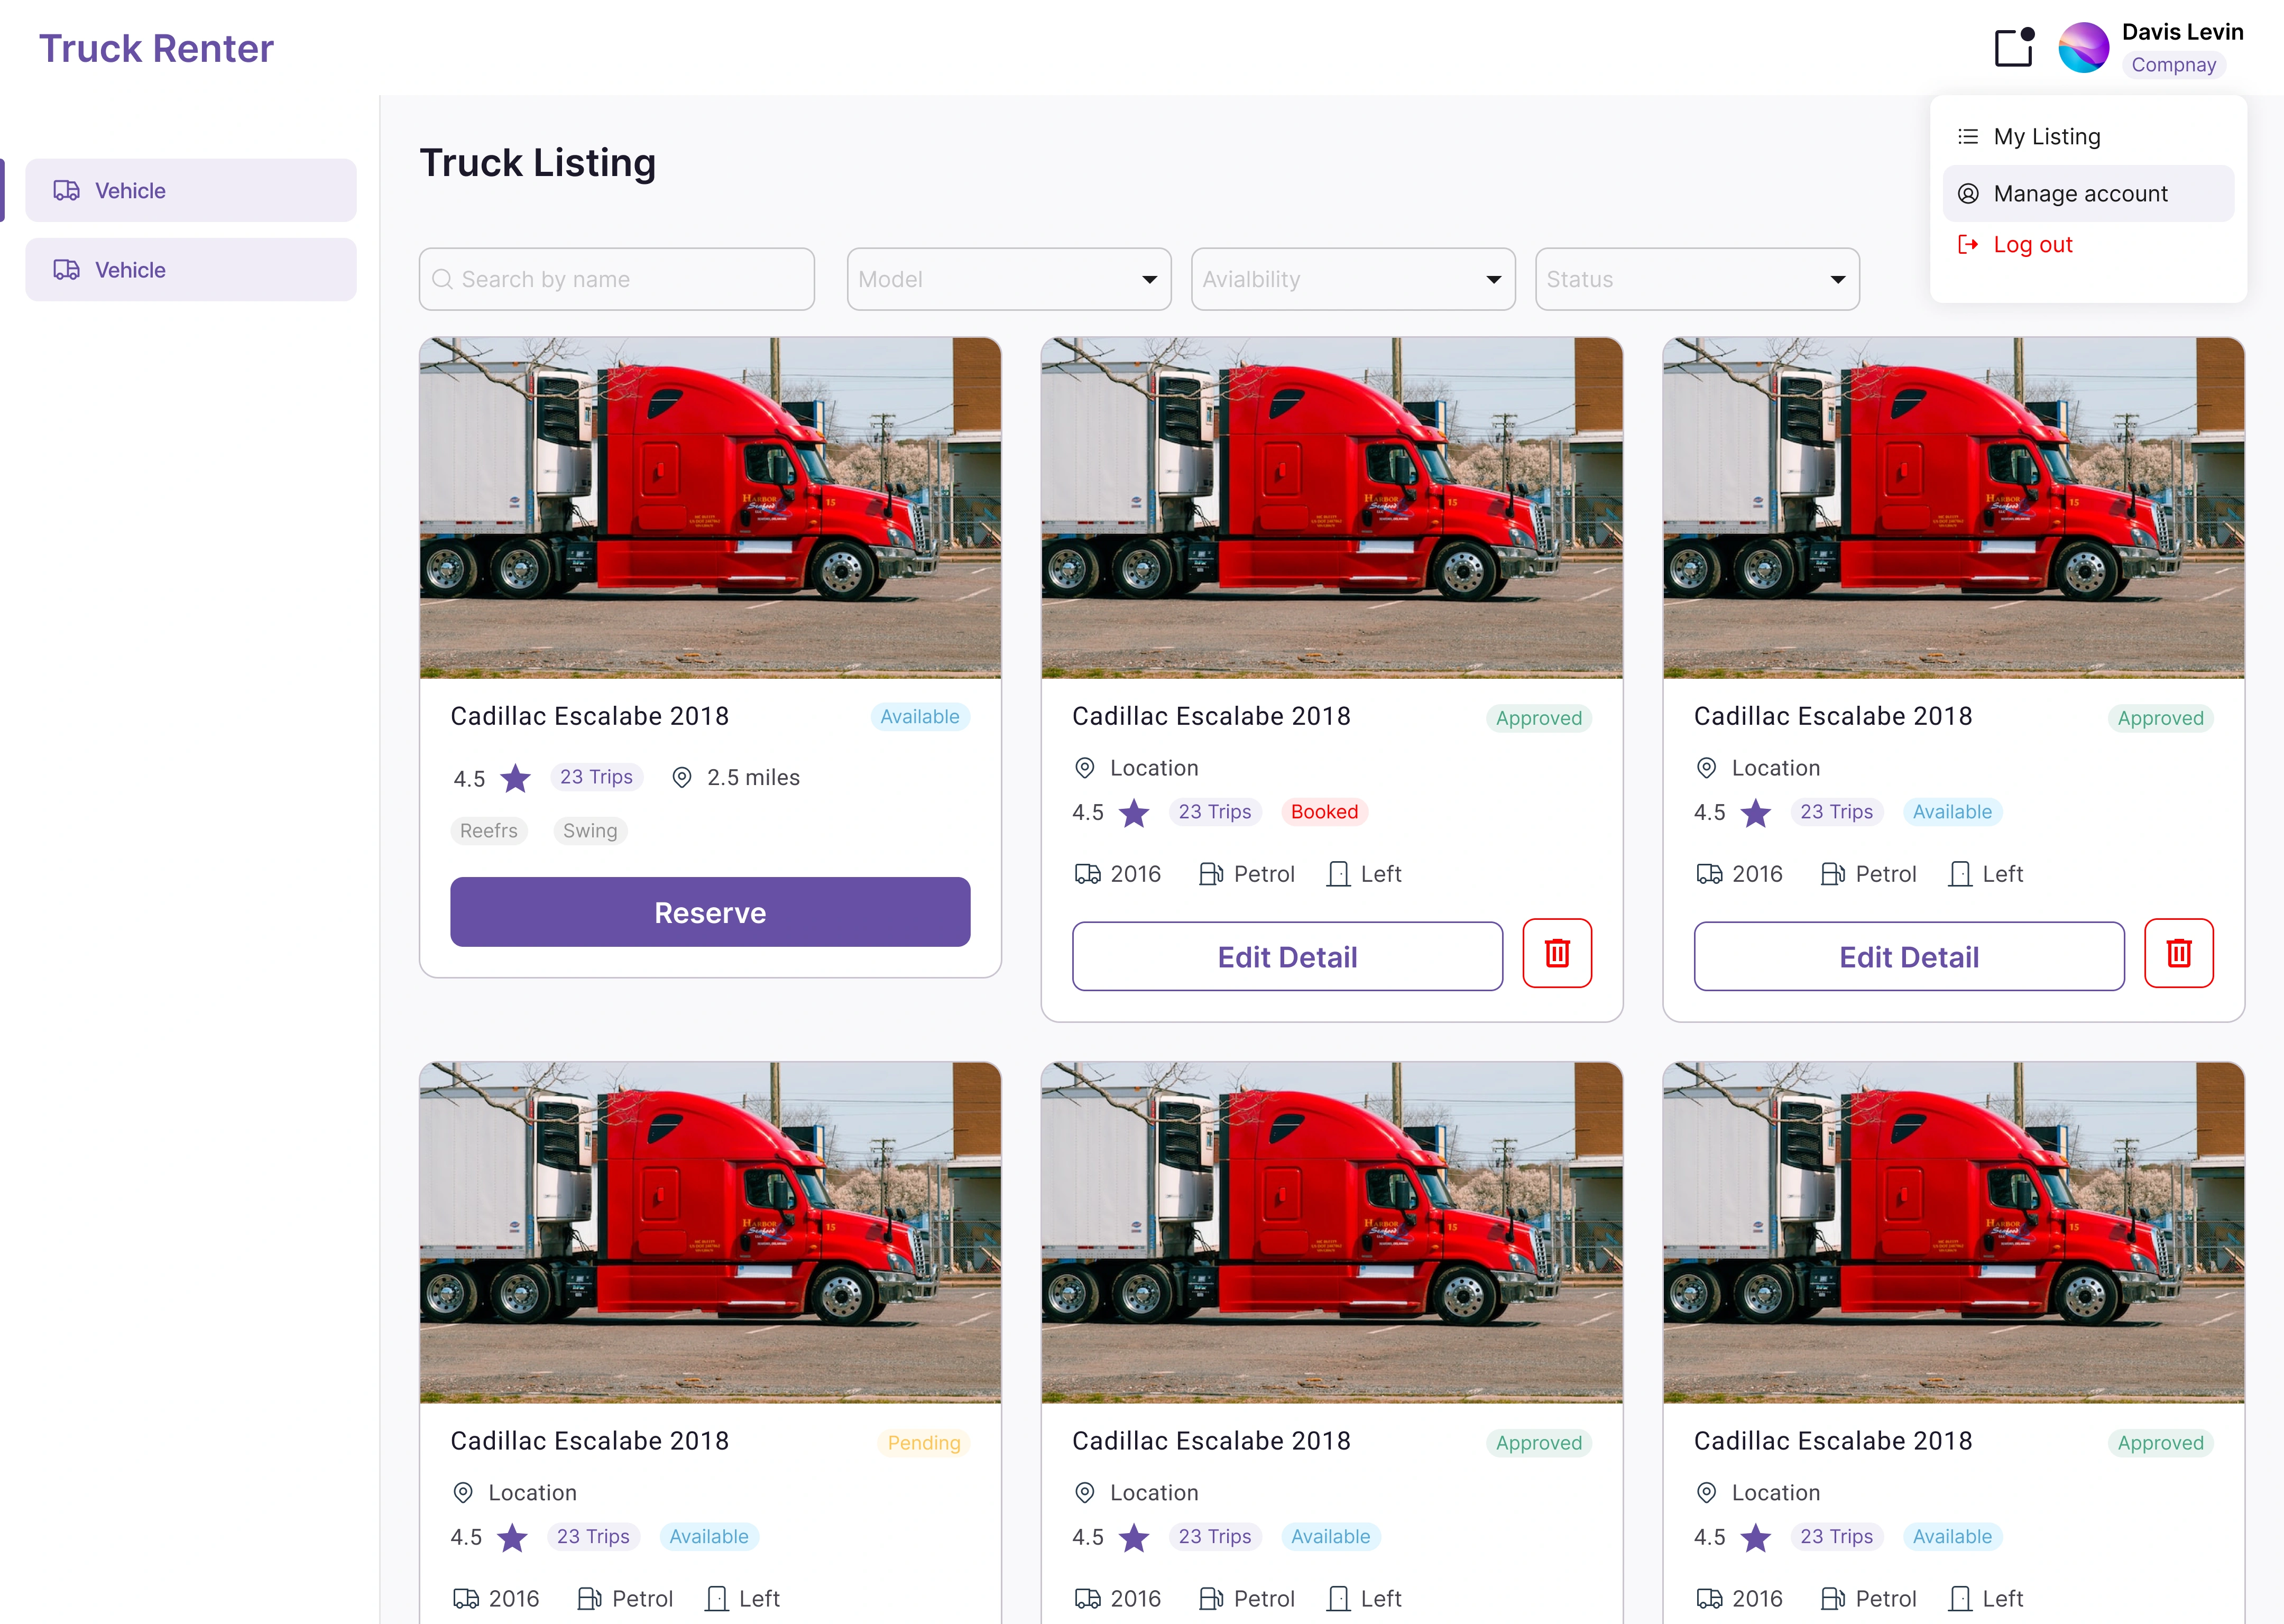Open the notifications icon in header

pyautogui.click(x=2014, y=47)
